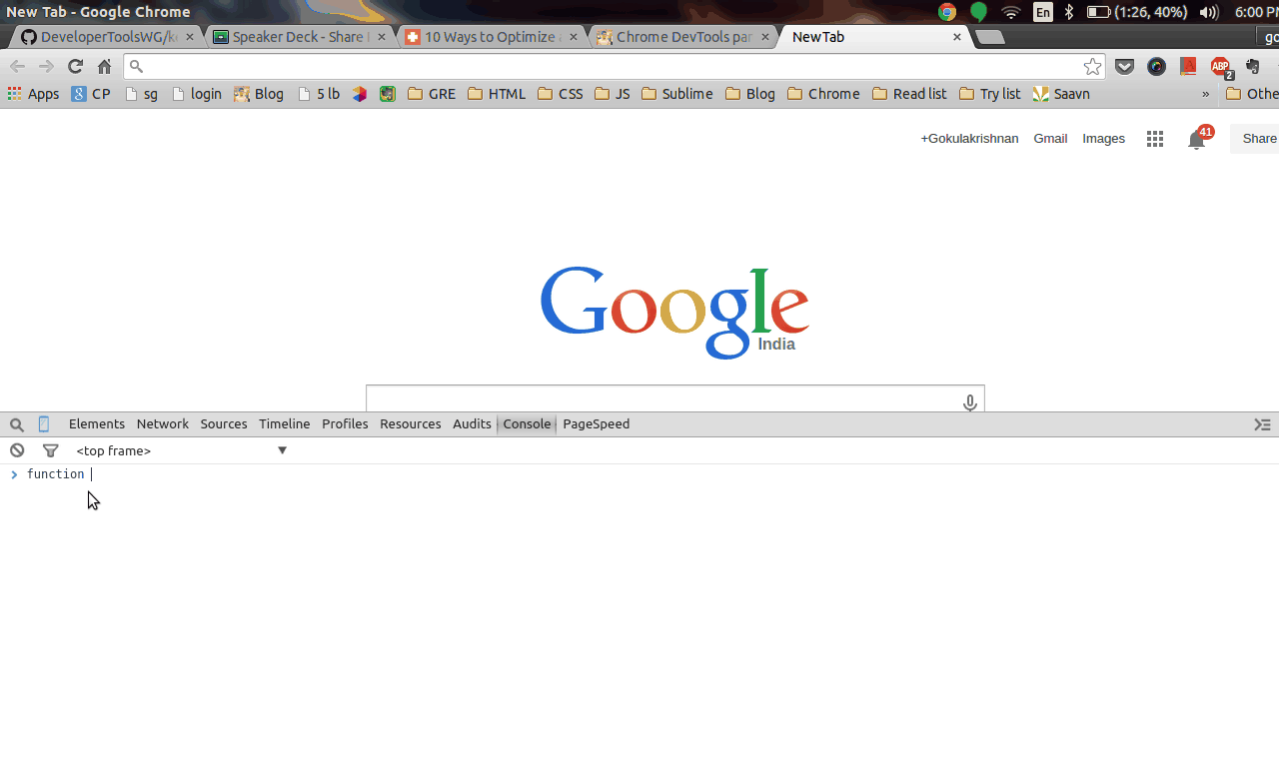The width and height of the screenshot is (1279, 767).
Task: Show hidden bookmarks with the chevron
Action: pos(1205,94)
